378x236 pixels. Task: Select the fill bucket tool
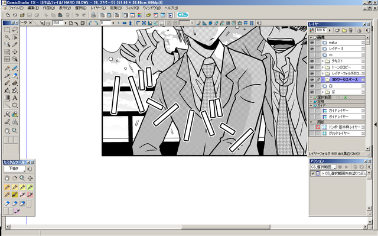point(7,90)
